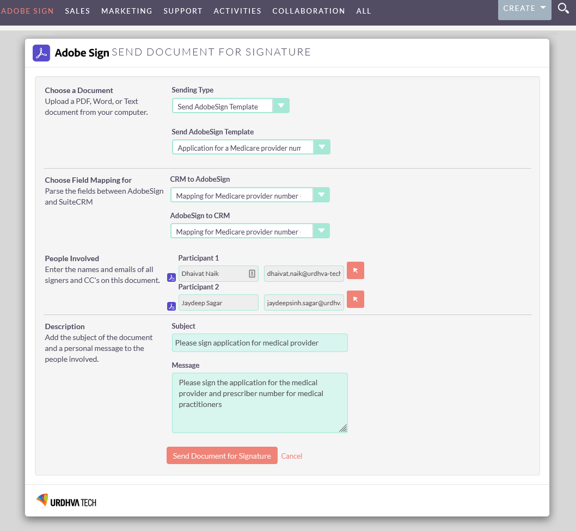Open the Adobe Sign menu

click(x=27, y=11)
